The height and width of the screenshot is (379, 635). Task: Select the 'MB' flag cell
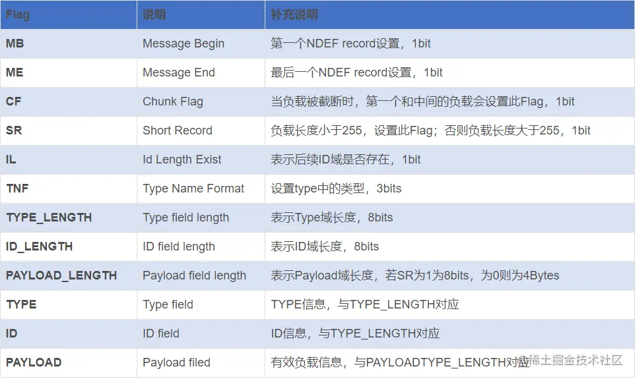click(x=69, y=44)
